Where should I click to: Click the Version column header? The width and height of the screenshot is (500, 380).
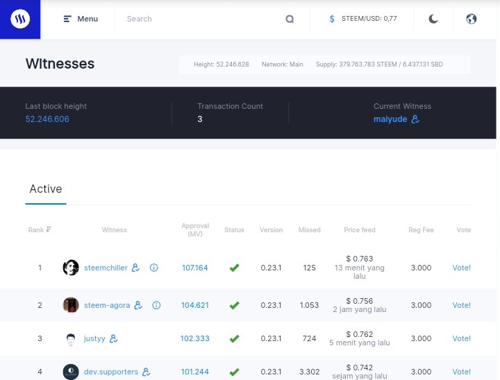coord(271,230)
